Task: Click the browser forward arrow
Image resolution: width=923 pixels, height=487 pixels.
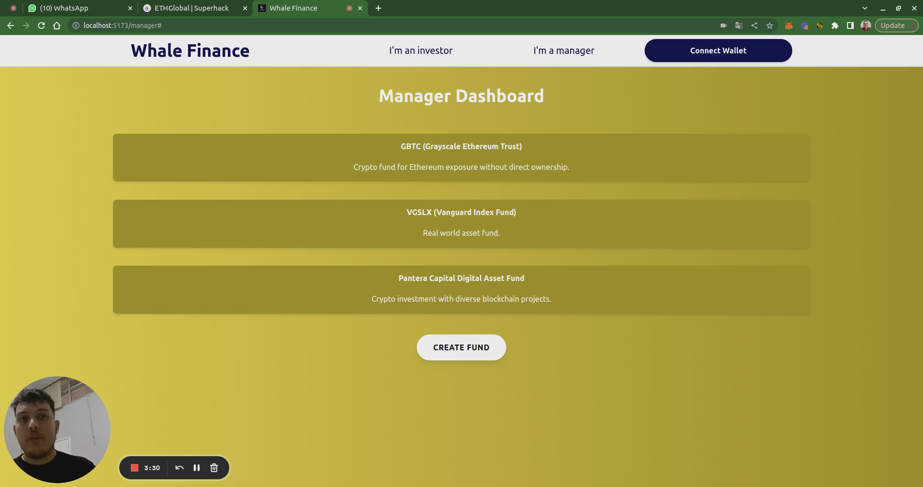Action: click(x=26, y=26)
